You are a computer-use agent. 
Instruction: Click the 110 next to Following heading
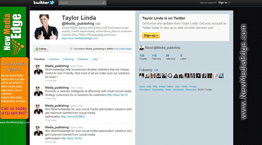156,70
